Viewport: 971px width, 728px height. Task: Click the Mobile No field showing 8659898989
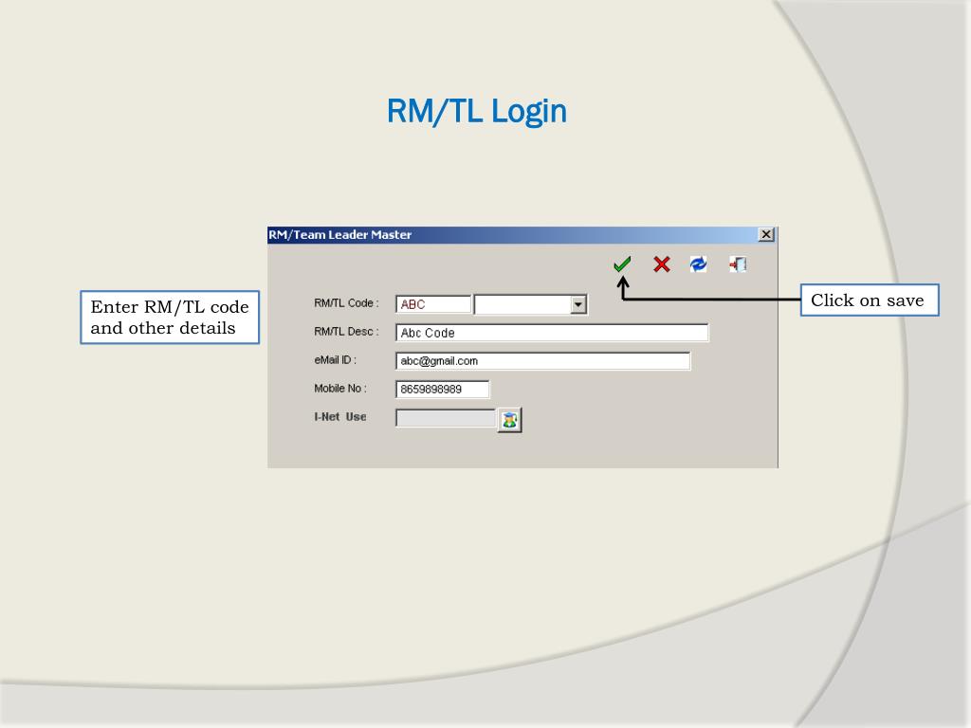pyautogui.click(x=441, y=389)
